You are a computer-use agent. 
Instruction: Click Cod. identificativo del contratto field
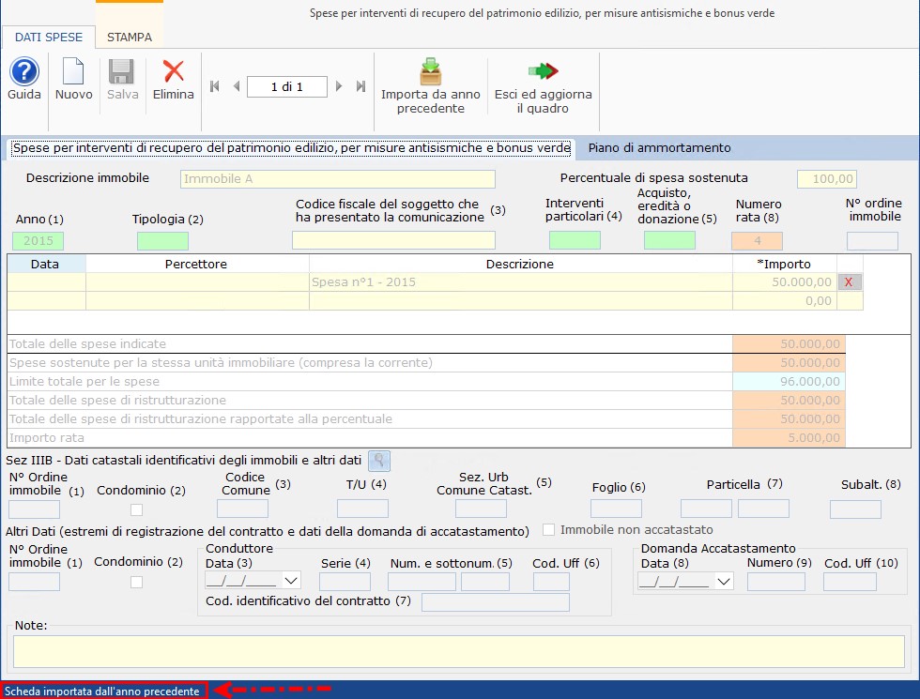click(x=496, y=602)
